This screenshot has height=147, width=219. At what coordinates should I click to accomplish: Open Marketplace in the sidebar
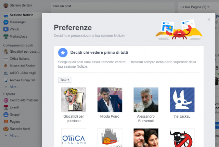18,36
